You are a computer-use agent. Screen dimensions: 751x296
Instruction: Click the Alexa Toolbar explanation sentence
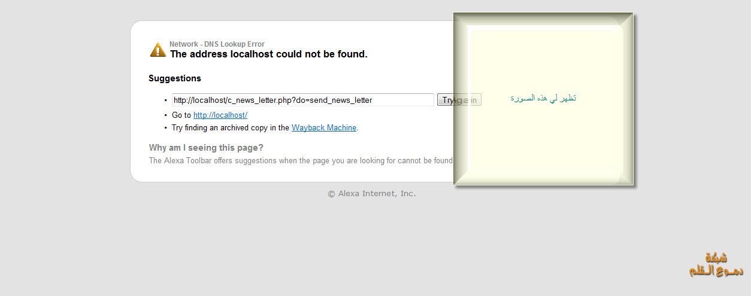(x=301, y=160)
